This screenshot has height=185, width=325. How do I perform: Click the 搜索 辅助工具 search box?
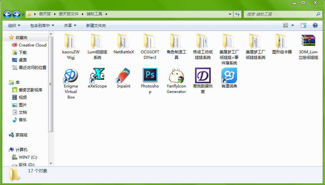pos(280,14)
